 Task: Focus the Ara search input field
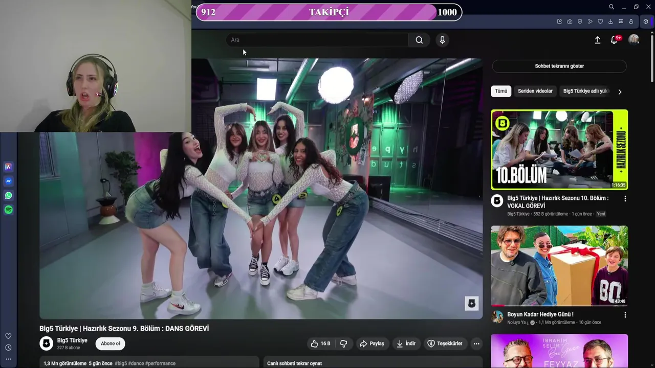317,40
